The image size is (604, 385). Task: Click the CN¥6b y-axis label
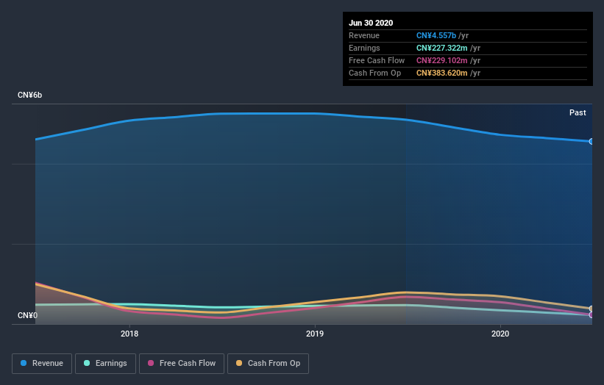pyautogui.click(x=29, y=95)
